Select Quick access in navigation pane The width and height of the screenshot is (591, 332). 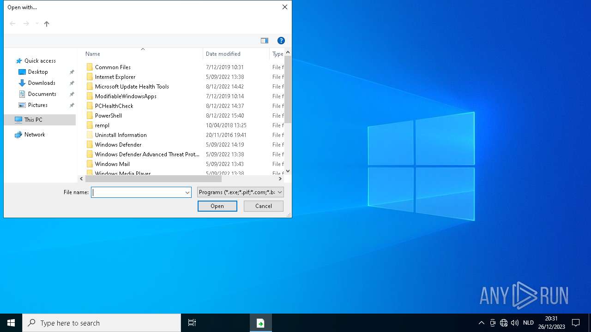40,61
